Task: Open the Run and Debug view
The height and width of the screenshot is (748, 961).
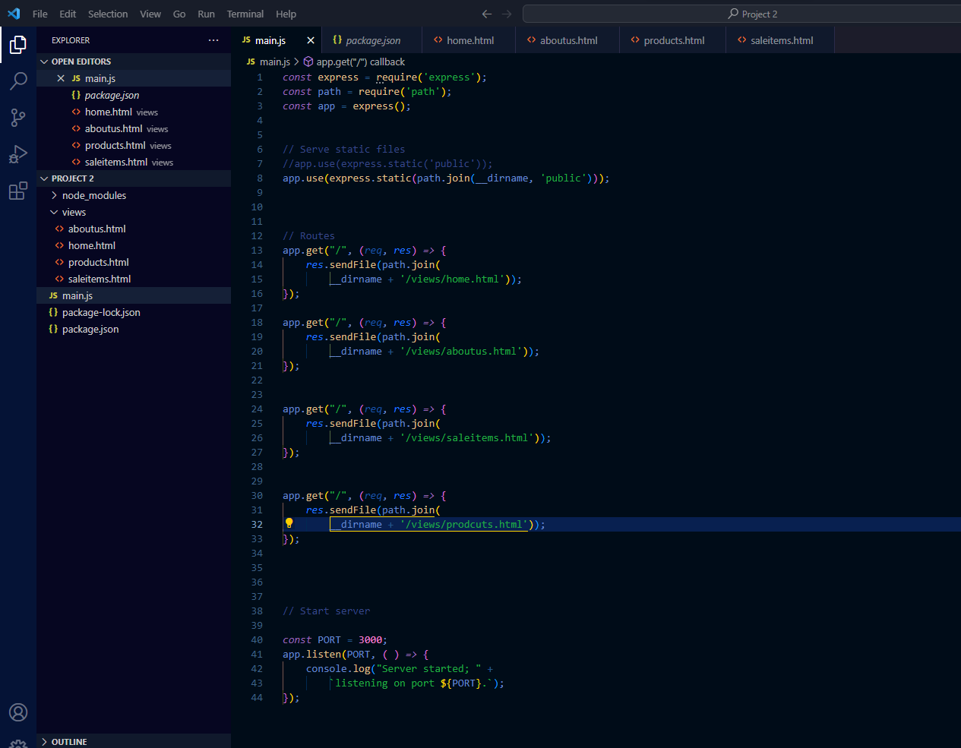Action: [x=18, y=154]
